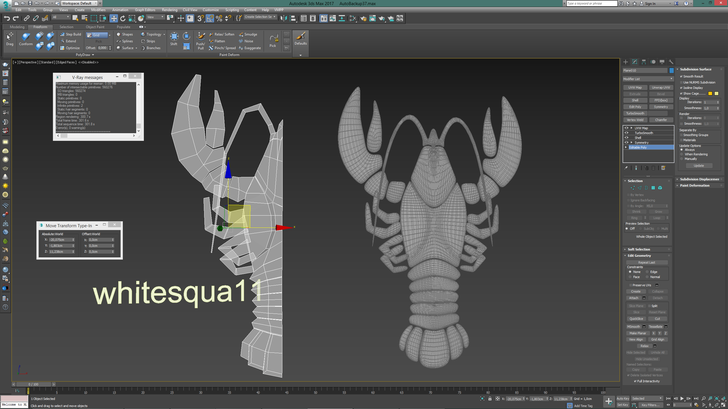The height and width of the screenshot is (409, 728).
Task: Activate the Conform brush tool
Action: coord(26,39)
